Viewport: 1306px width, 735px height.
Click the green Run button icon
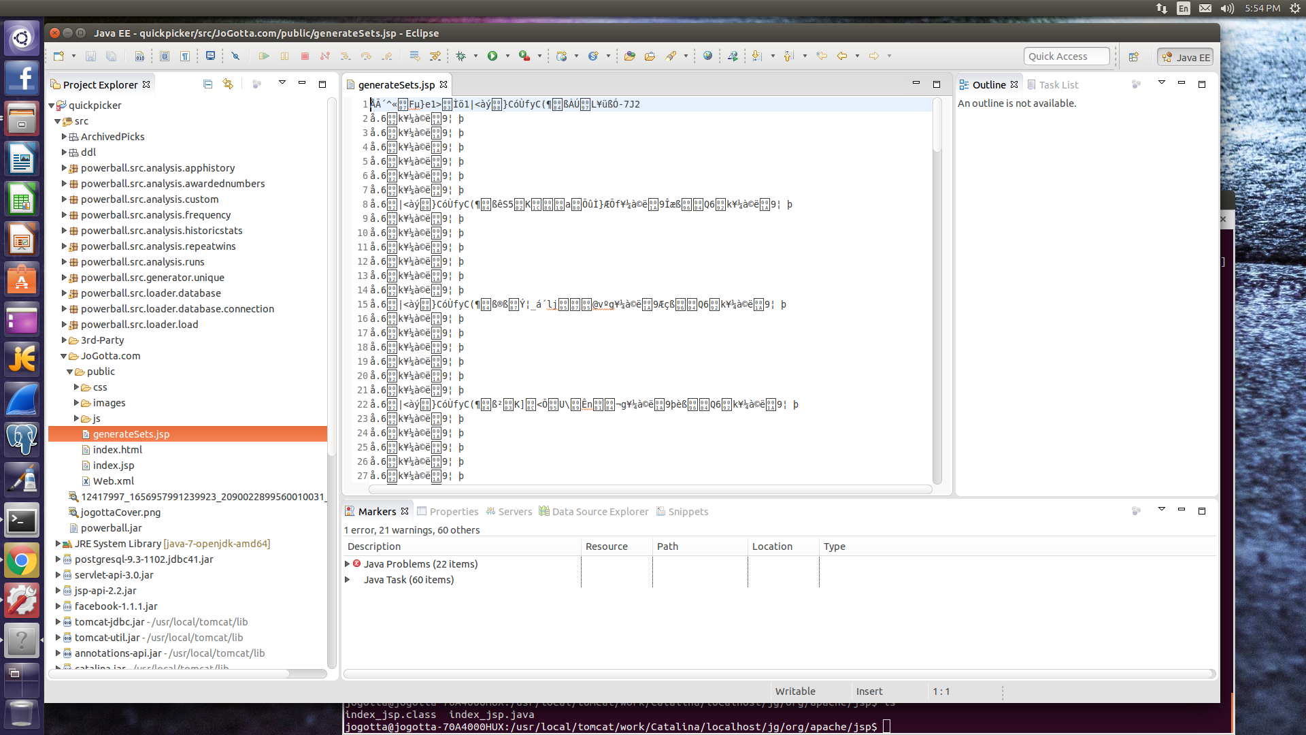pos(492,56)
